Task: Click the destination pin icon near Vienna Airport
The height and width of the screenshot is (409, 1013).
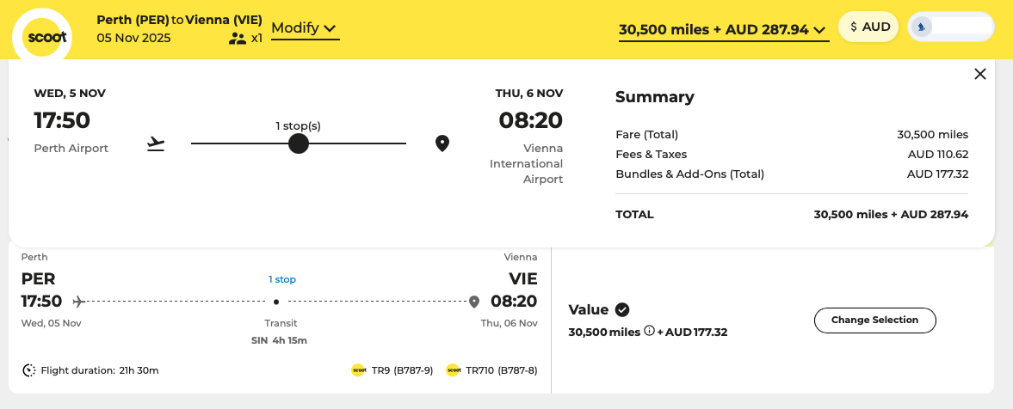Action: tap(442, 143)
